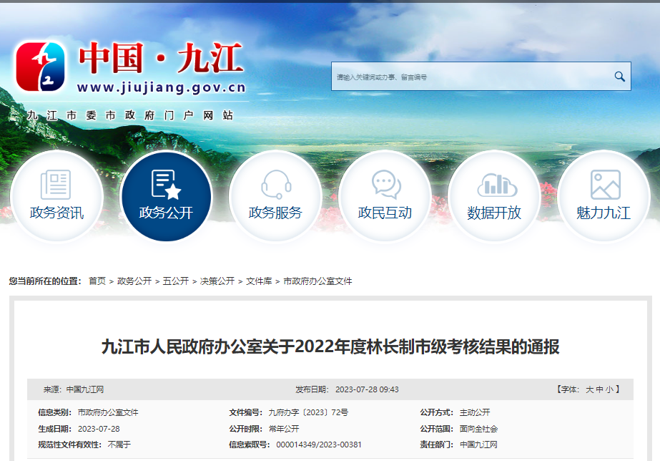
Task: Click 公开范围 value 面向全社会
Action: point(478,429)
